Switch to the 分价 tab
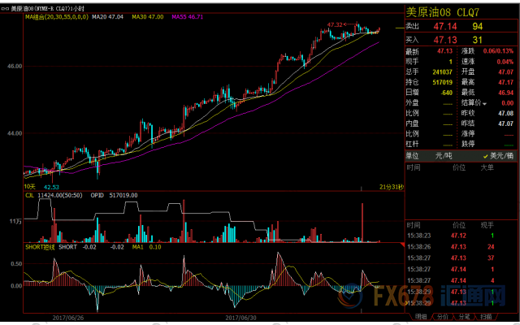 coord(443,318)
